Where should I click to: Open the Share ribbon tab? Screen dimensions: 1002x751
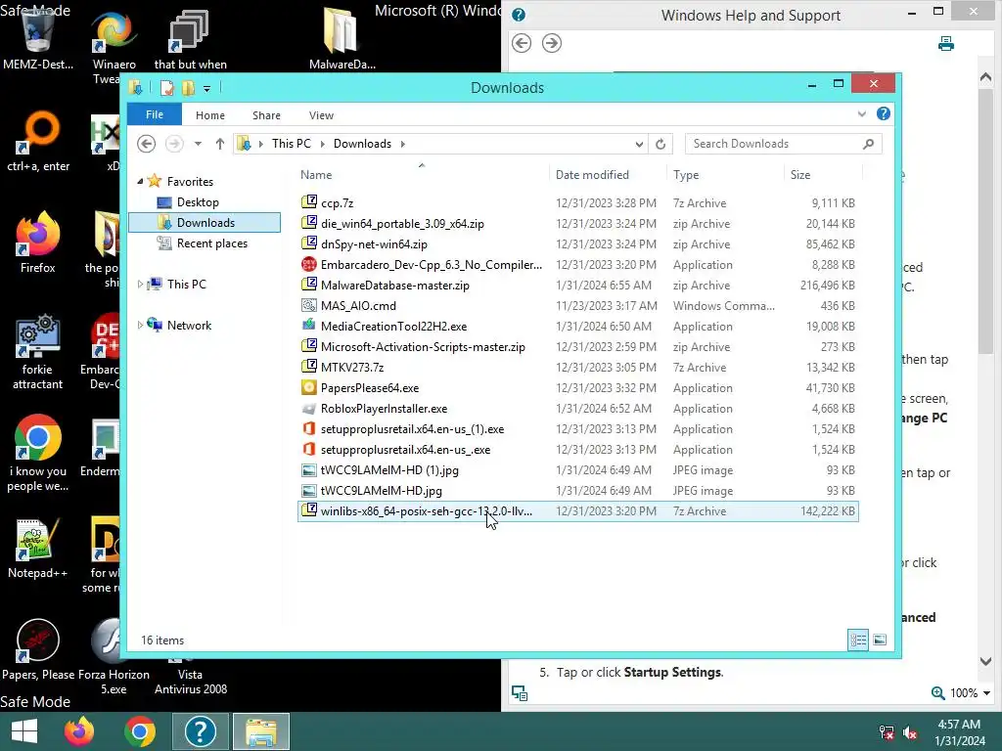tap(266, 115)
